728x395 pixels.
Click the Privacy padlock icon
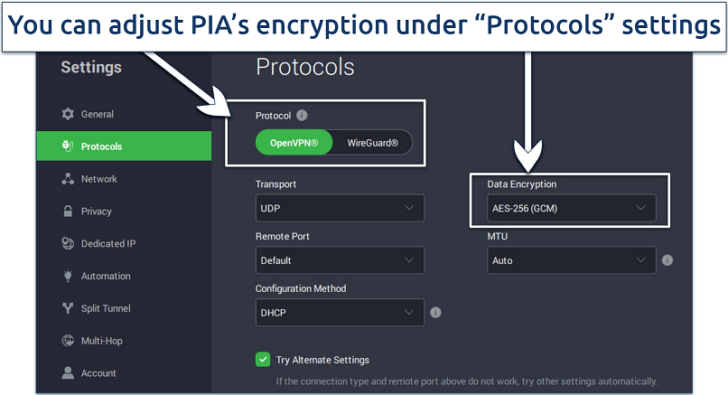pos(67,212)
